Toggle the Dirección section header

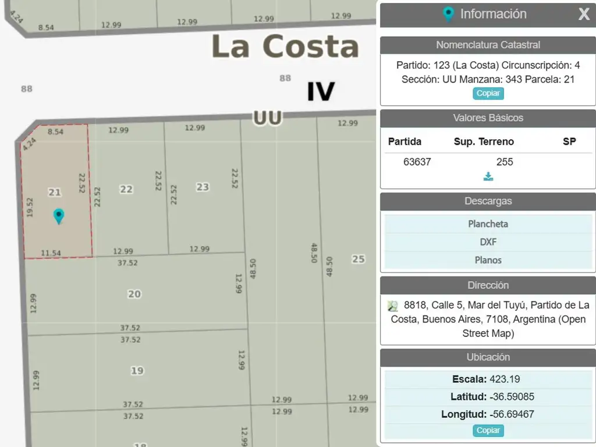point(488,285)
